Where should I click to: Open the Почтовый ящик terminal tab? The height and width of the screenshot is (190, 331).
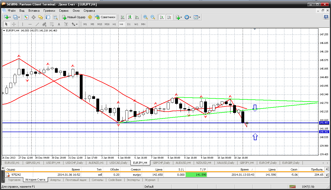tap(76, 180)
